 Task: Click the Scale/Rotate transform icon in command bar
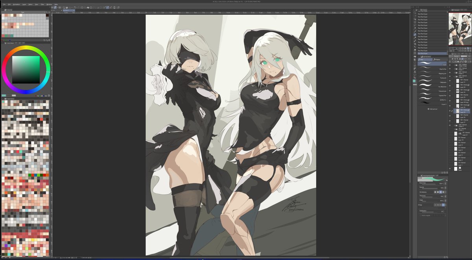pos(91,7)
